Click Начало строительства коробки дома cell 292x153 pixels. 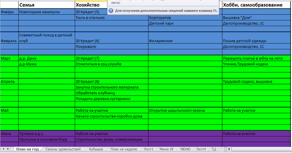(111, 116)
